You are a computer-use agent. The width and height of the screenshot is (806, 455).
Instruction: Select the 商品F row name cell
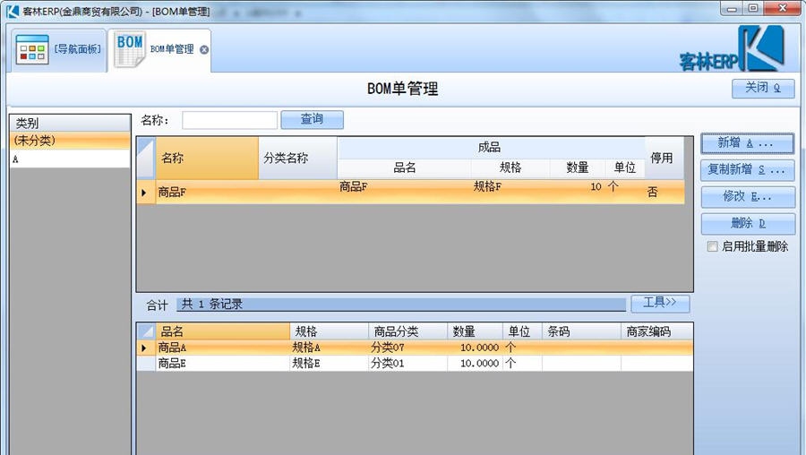[207, 193]
